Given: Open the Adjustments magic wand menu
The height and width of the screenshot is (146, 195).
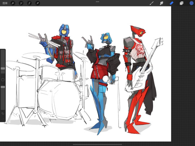Looking at the screenshot, I should pos(21,3).
